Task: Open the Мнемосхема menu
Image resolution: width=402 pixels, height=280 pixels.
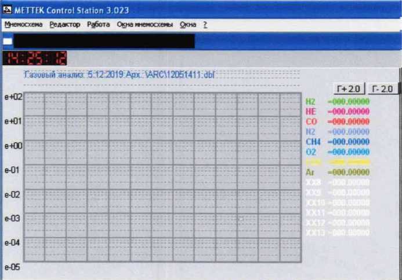Action: click(24, 25)
